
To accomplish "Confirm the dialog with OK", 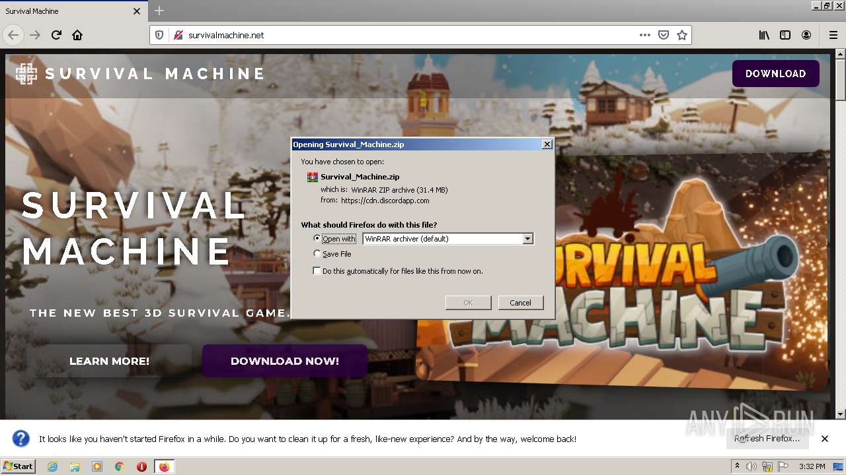I will pos(468,302).
